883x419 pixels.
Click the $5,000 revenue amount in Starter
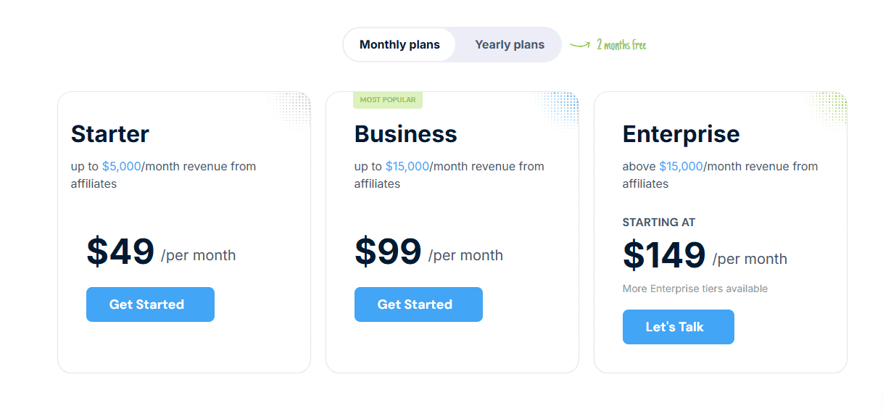pos(122,166)
